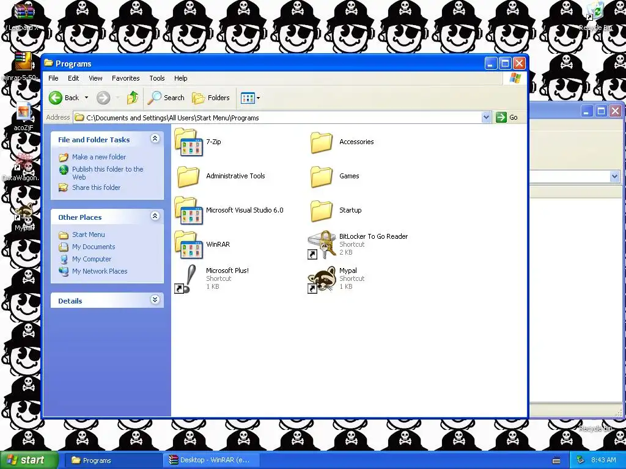
Task: Select the Administrative Tools folder icon
Action: pos(188,176)
